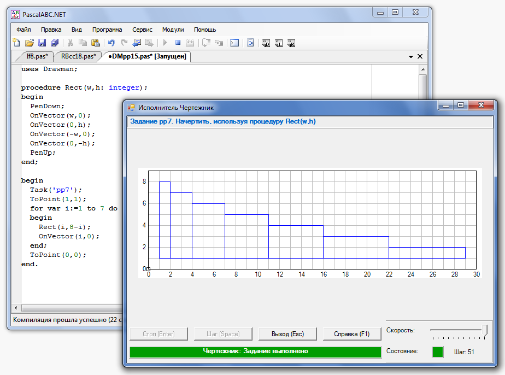505x375 pixels.
Task: Open the Сервис menu
Action: [142, 30]
